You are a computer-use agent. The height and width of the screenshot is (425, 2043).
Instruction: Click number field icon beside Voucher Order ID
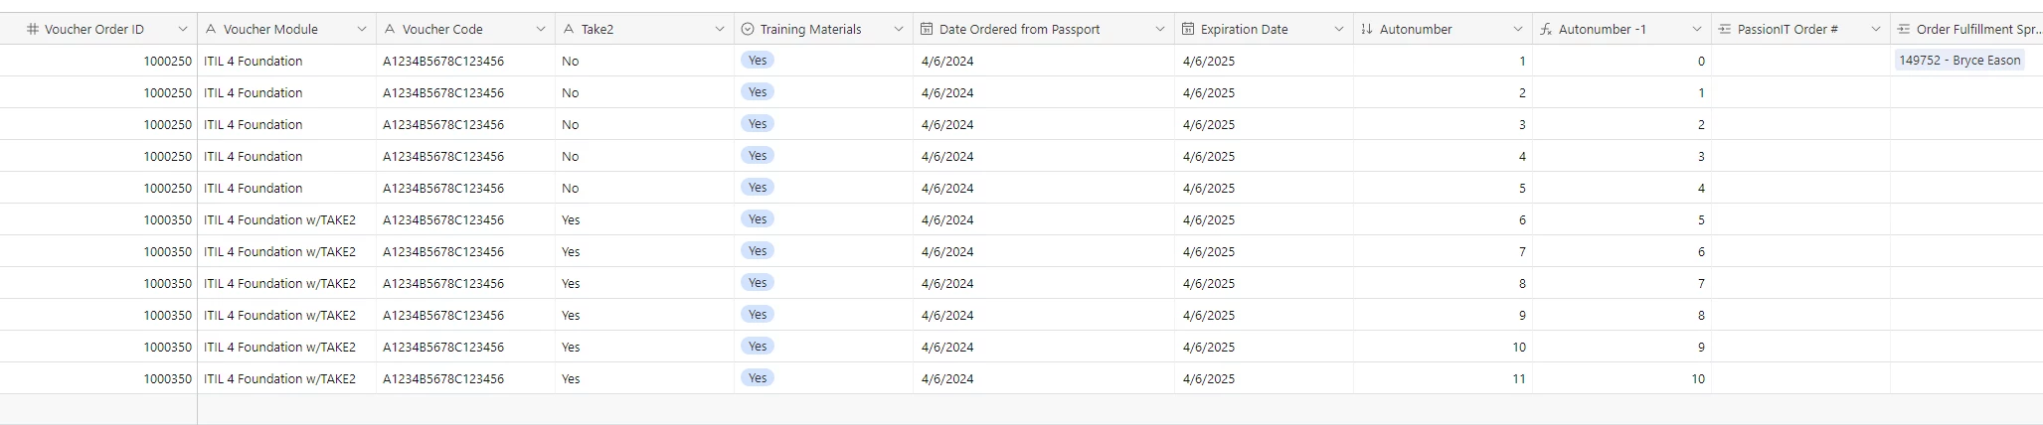click(33, 30)
